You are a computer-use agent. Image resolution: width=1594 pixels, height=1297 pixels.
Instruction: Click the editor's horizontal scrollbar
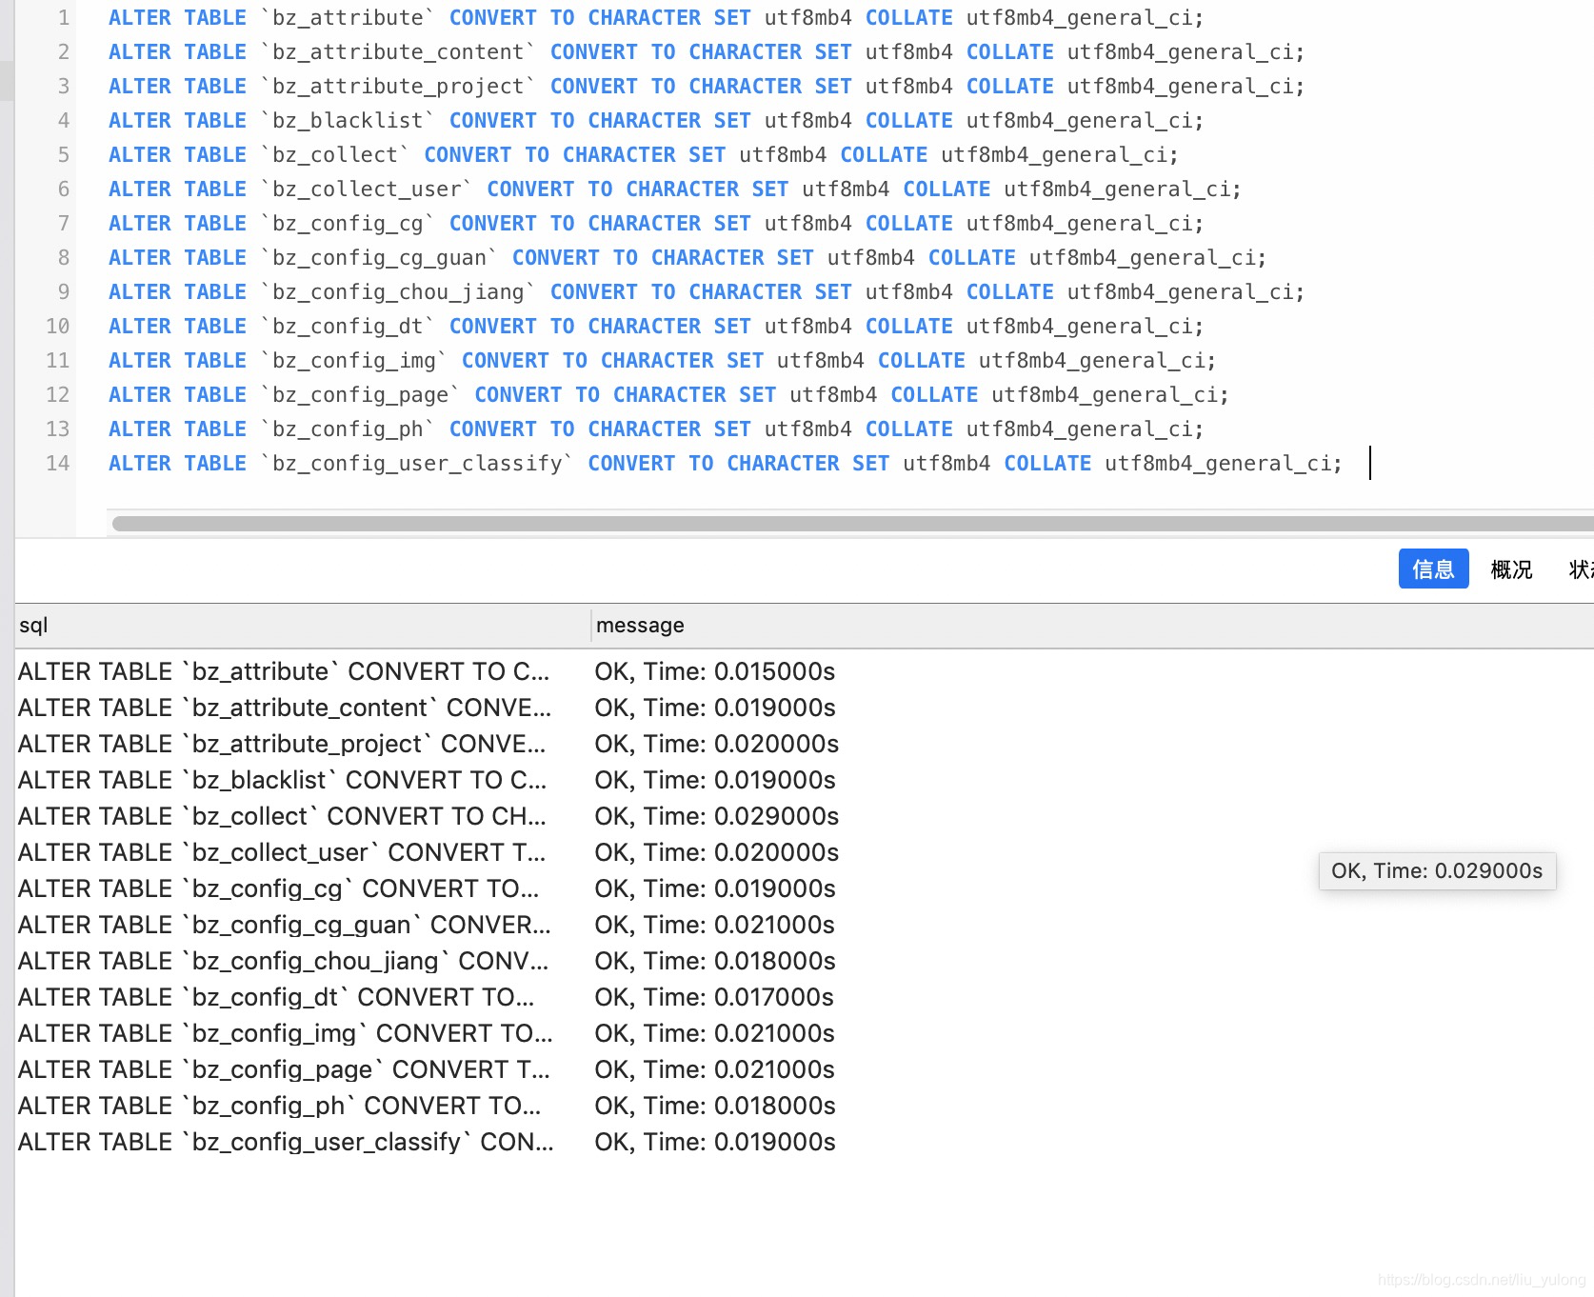847,524
